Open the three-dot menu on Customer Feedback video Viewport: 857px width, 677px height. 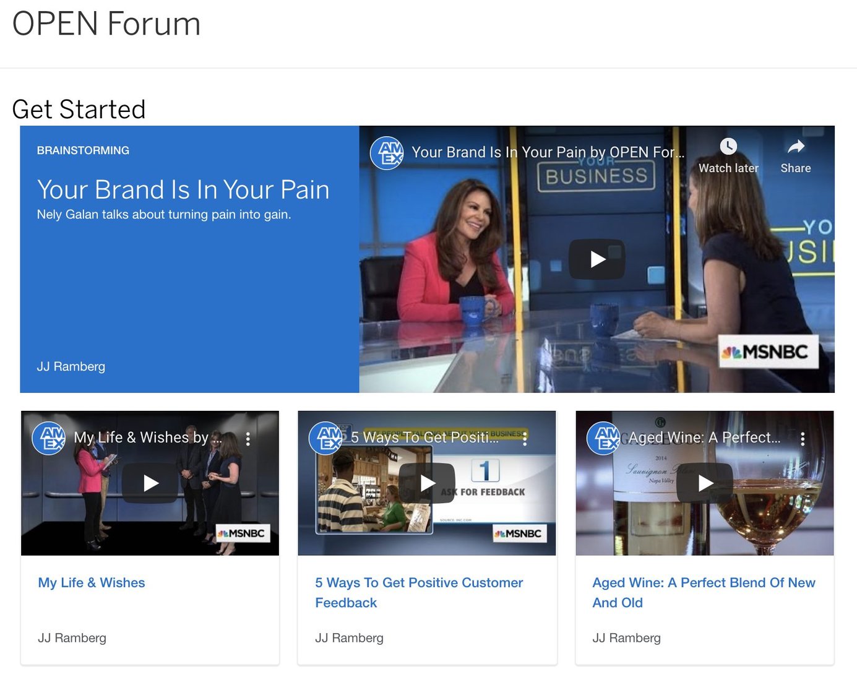click(525, 438)
